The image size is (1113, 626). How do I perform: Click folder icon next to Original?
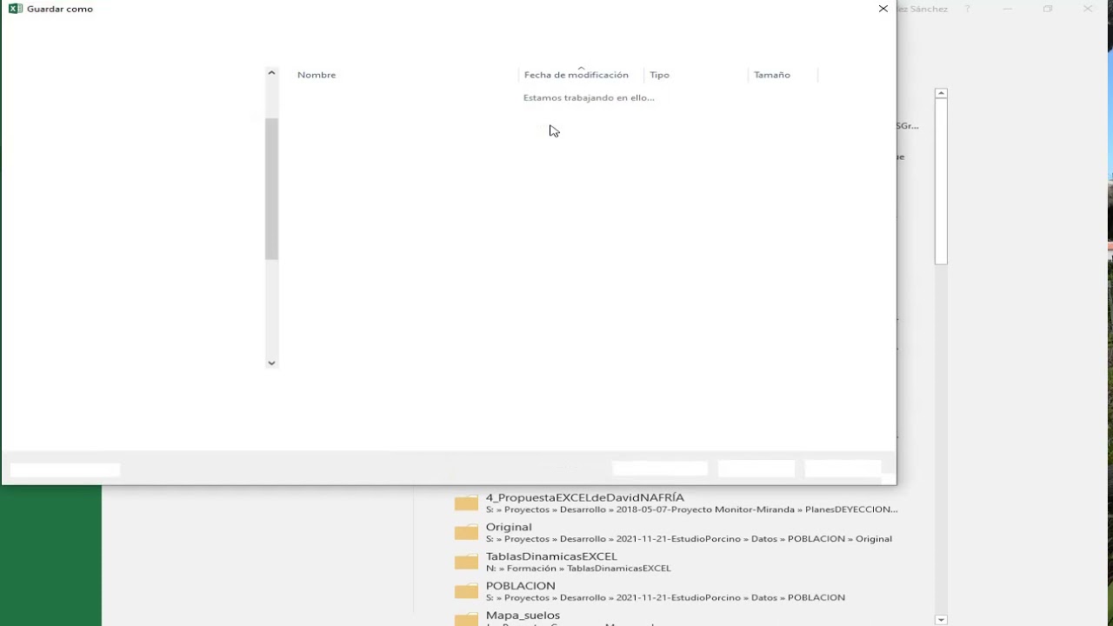coord(467,532)
